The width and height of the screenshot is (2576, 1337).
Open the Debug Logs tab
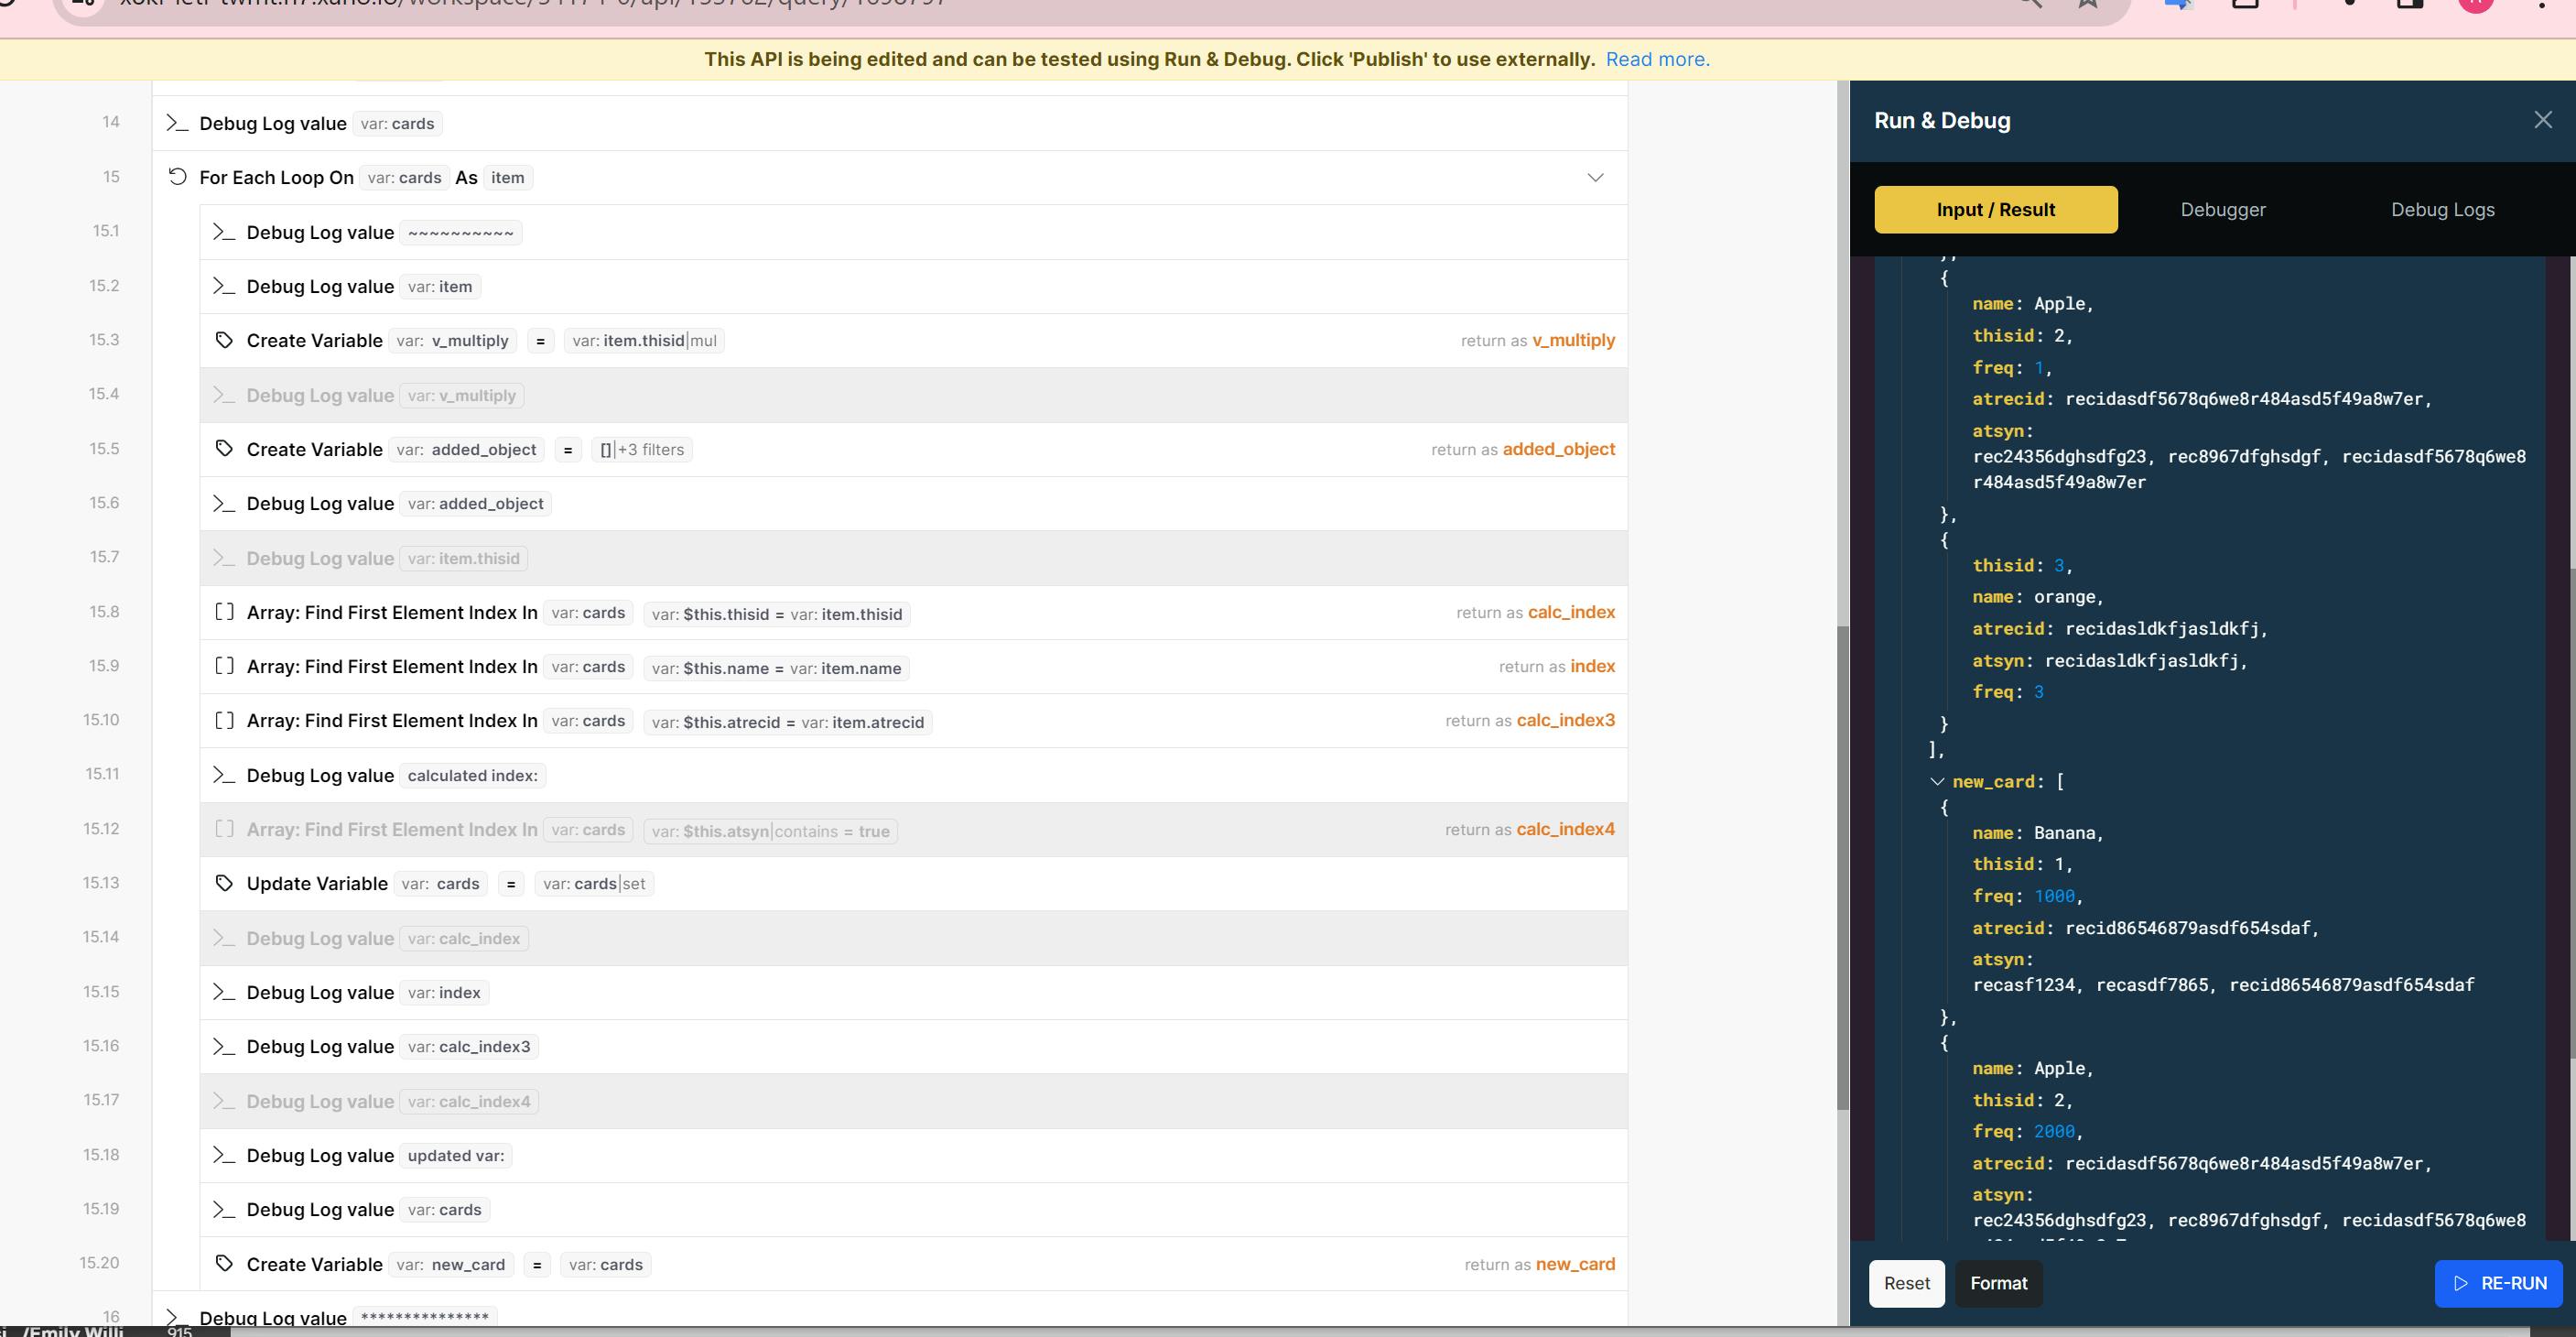click(2442, 210)
